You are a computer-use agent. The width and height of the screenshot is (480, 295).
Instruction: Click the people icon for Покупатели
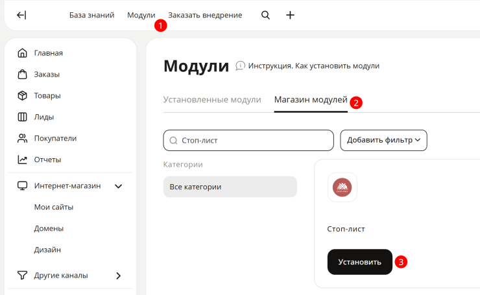pos(22,138)
